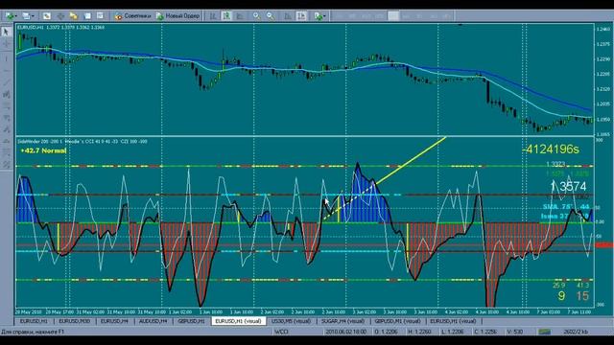Switch to the EURUSD,H4 tab
The width and height of the screenshot is (614, 345).
[114, 321]
